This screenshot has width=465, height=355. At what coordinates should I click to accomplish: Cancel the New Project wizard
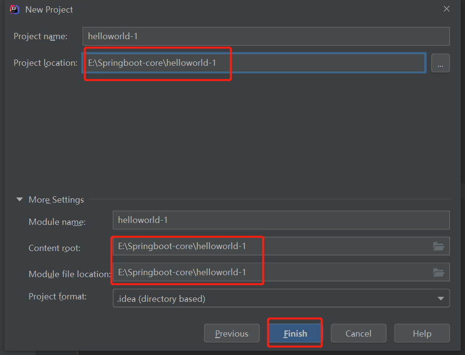[x=358, y=333]
